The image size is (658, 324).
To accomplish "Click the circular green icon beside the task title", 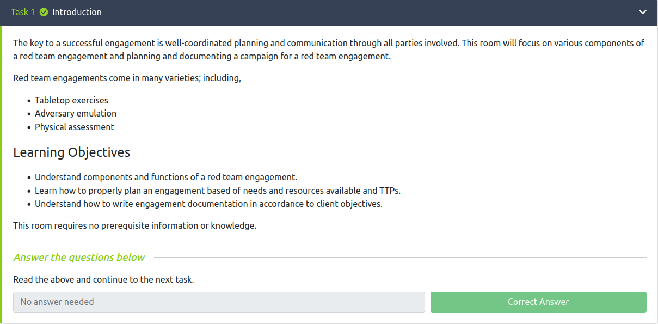I will (43, 11).
